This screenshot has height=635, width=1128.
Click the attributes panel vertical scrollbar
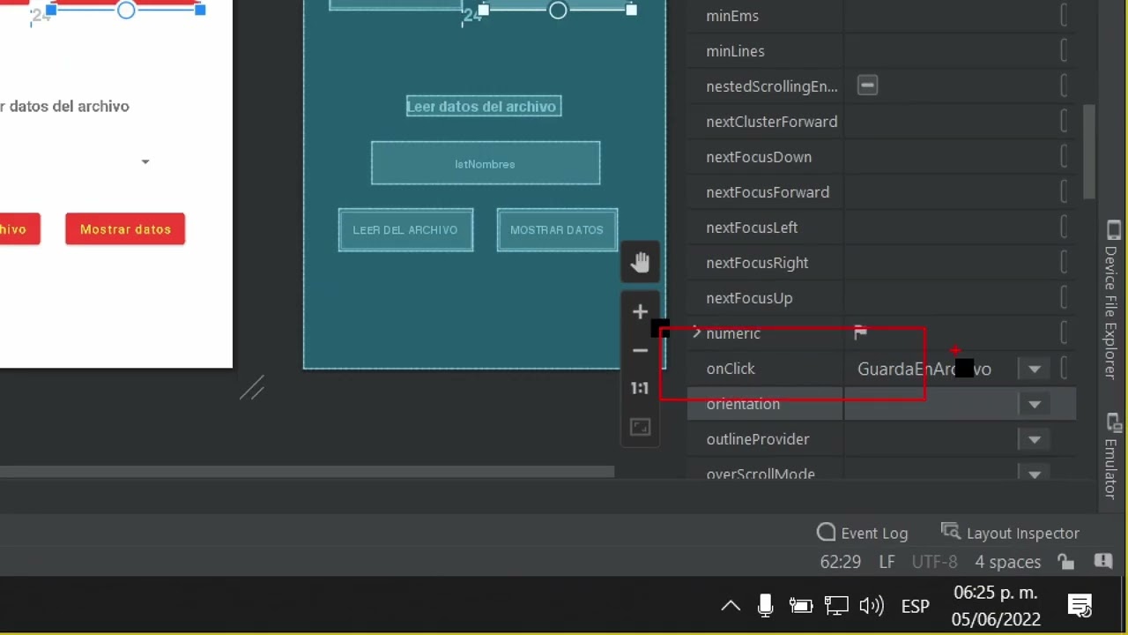(1089, 152)
